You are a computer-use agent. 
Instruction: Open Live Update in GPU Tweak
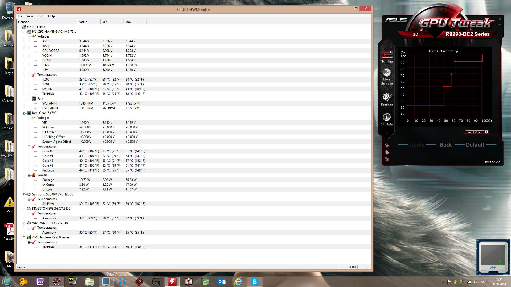point(387,77)
